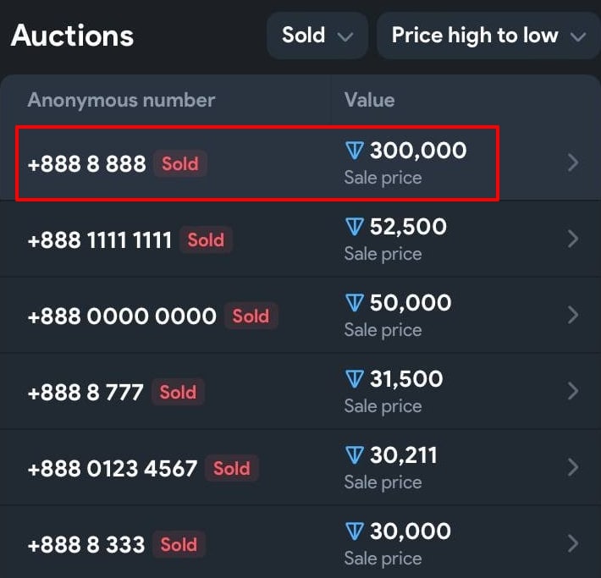601x578 pixels.
Task: Open the +888 0123 4567 auction row
Action: 300,468
